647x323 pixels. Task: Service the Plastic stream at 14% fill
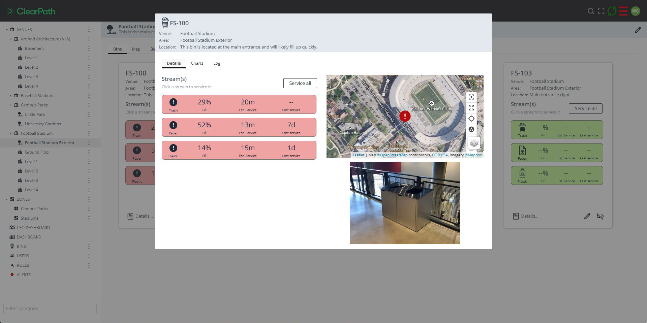pos(239,150)
